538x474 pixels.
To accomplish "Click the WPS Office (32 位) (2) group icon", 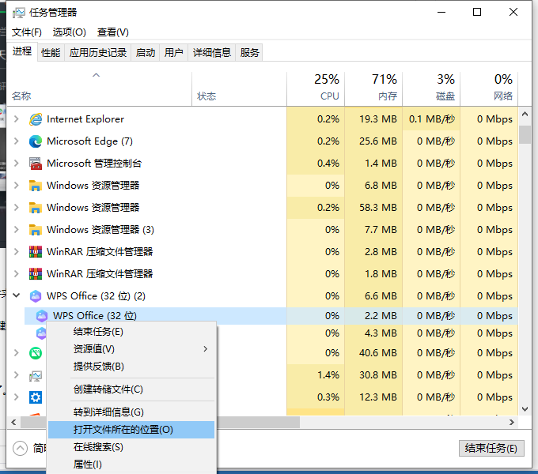I will [36, 296].
